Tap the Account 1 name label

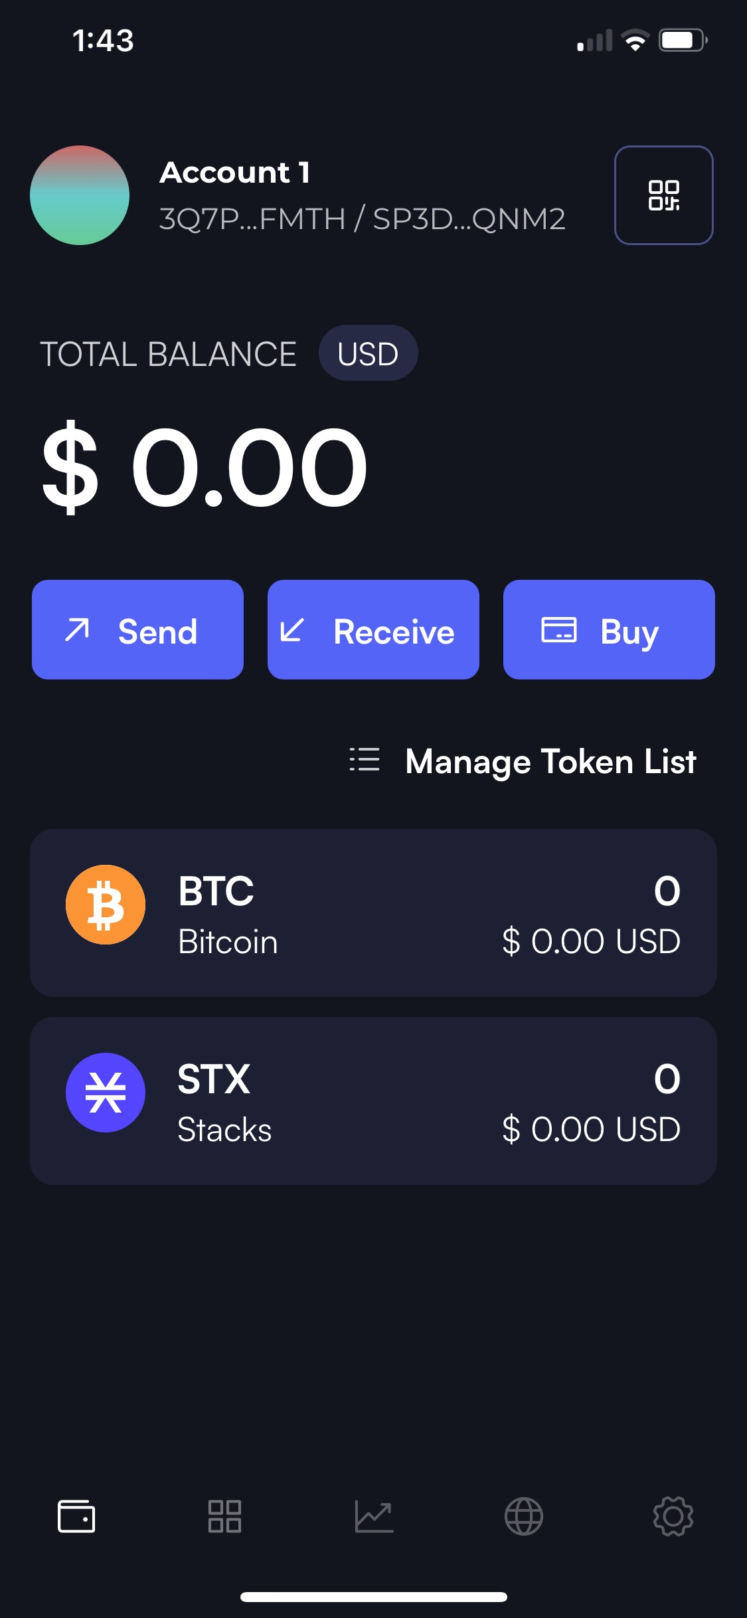tap(235, 173)
